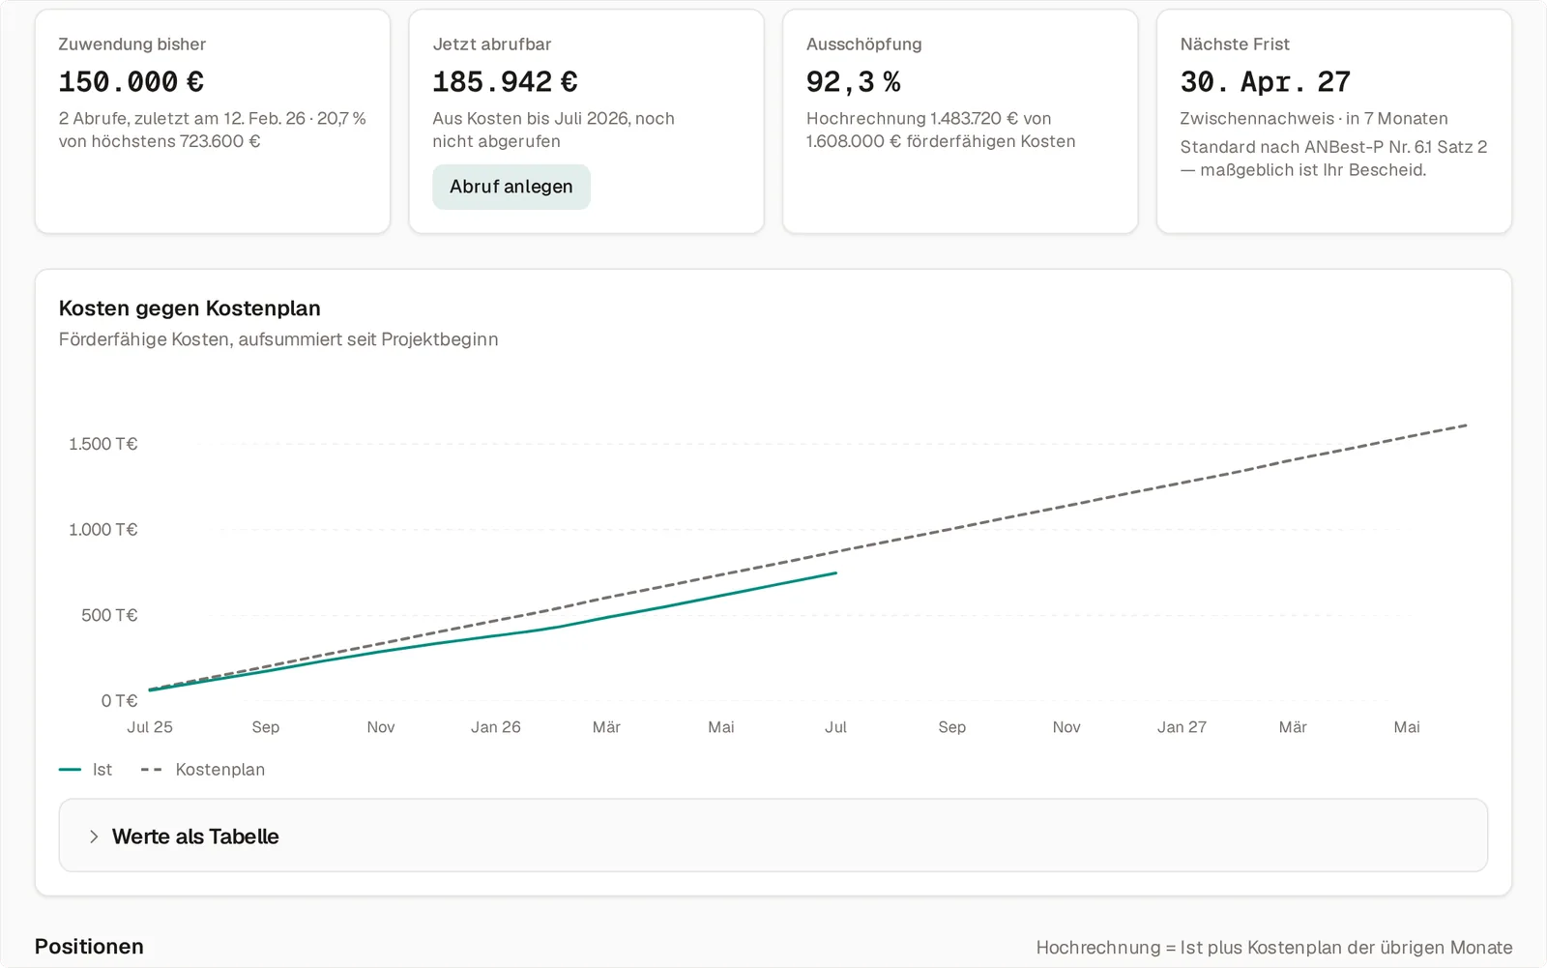The width and height of the screenshot is (1547, 968).
Task: Click the Förderfähige Kosten chart subtitle
Action: [278, 339]
